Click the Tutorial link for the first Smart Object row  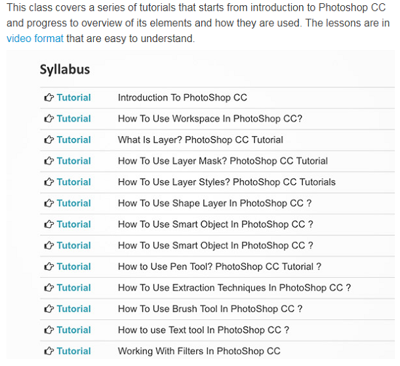pos(73,224)
